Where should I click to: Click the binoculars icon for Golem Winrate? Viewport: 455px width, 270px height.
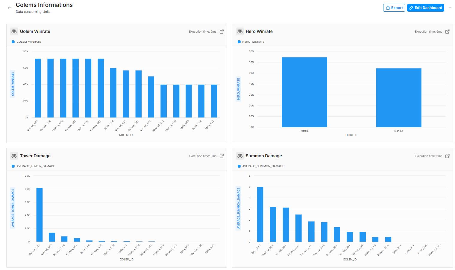(14, 31)
